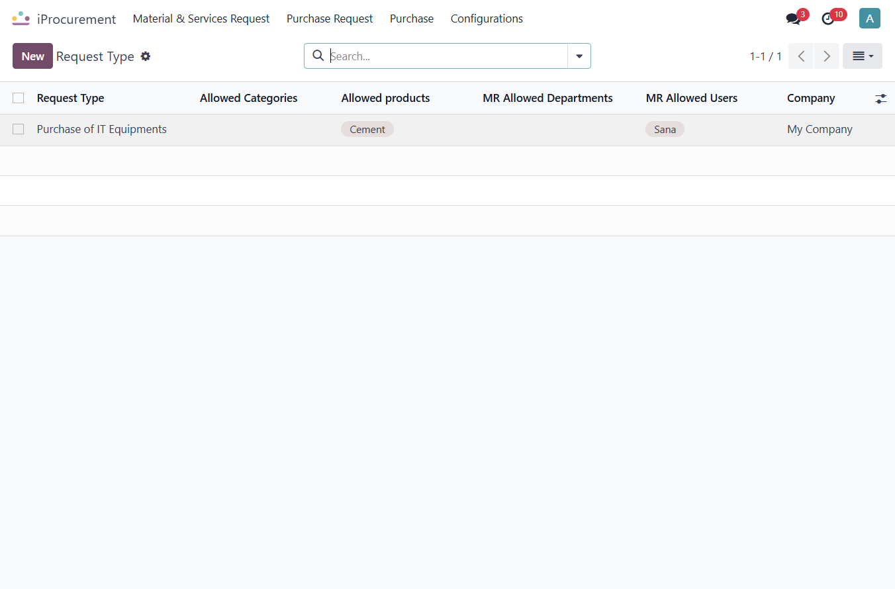The image size is (895, 589).
Task: Go to the previous page arrow
Action: click(801, 56)
